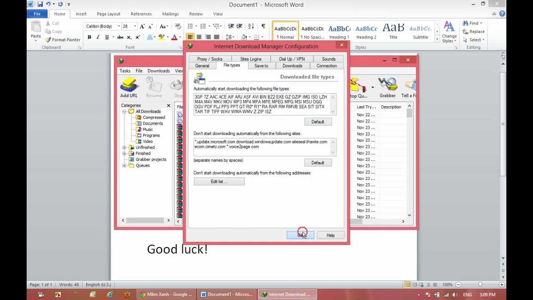Image resolution: width=533 pixels, height=300 pixels.
Task: Expand the Unfinished tree node
Action: pyautogui.click(x=124, y=147)
